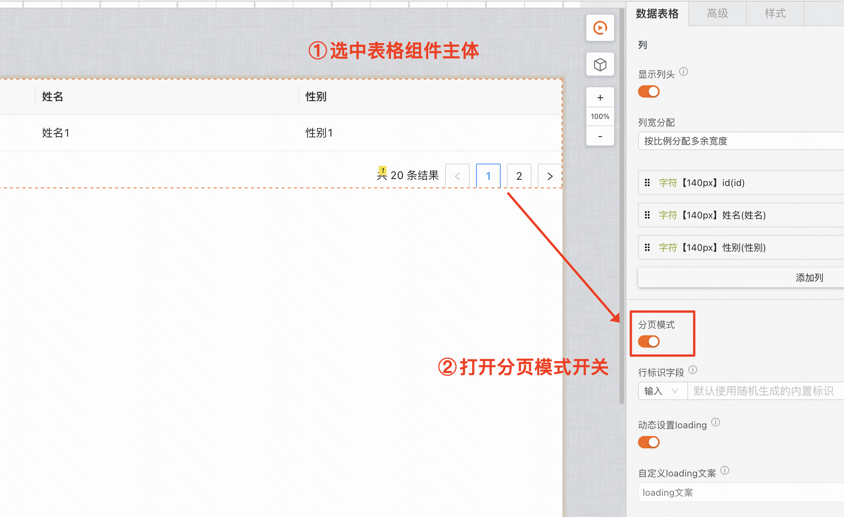Click the 列 section heading
844x517 pixels.
643,45
